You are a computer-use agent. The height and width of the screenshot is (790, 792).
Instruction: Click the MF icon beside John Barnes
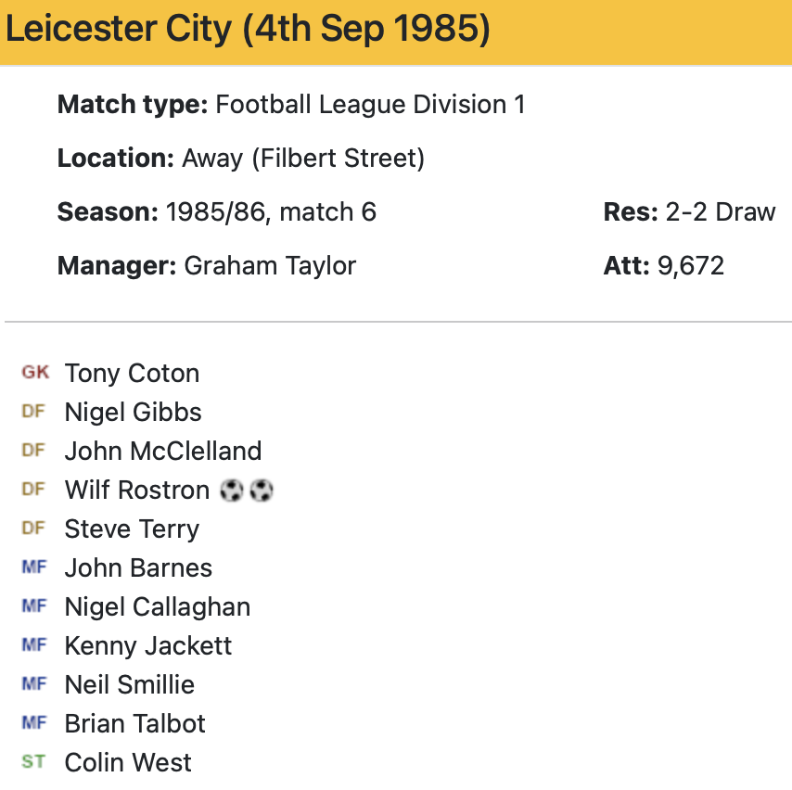coord(33,567)
